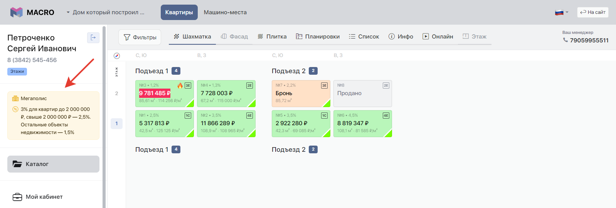Click the compass orientation icon
The width and height of the screenshot is (616, 208).
[117, 56]
